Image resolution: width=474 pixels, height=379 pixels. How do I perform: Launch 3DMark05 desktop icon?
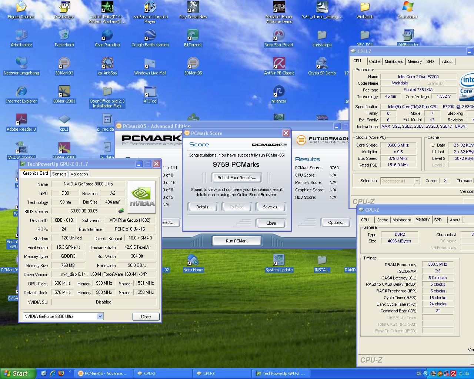(x=193, y=66)
